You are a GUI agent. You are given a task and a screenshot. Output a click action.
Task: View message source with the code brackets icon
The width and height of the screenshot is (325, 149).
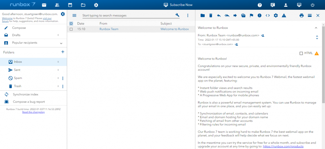click(x=268, y=16)
